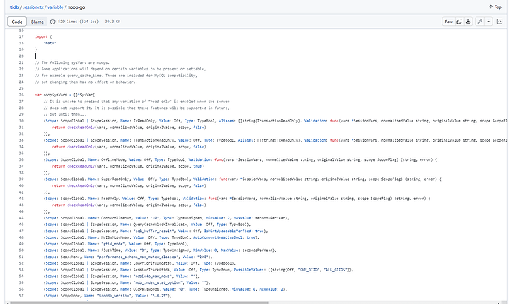The width and height of the screenshot is (512, 304).
Task: Switch to the Blame view tab
Action: (x=37, y=22)
